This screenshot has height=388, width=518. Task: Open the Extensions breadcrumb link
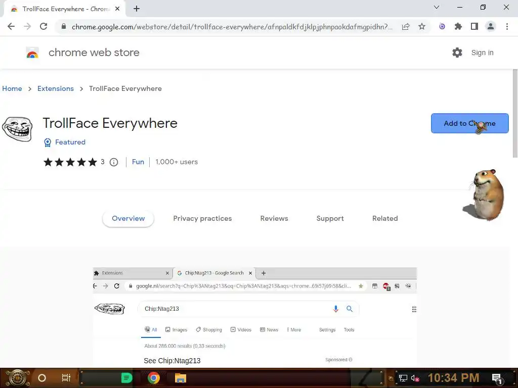coord(56,88)
